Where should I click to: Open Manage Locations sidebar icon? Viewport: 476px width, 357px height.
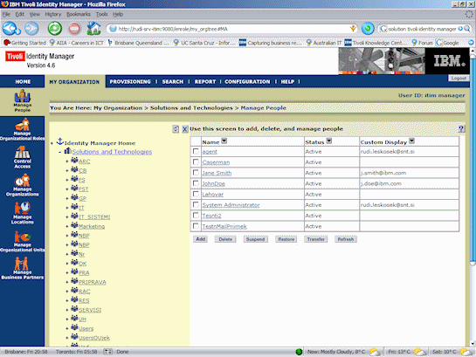[x=23, y=213]
